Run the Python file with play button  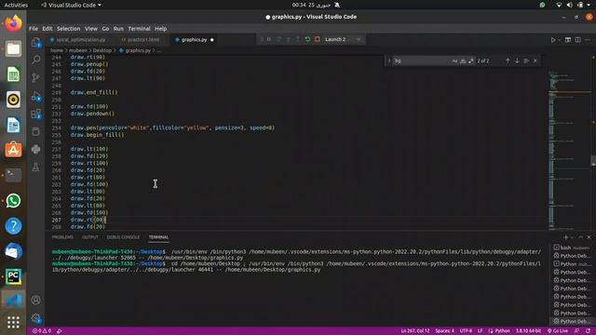tap(553, 39)
